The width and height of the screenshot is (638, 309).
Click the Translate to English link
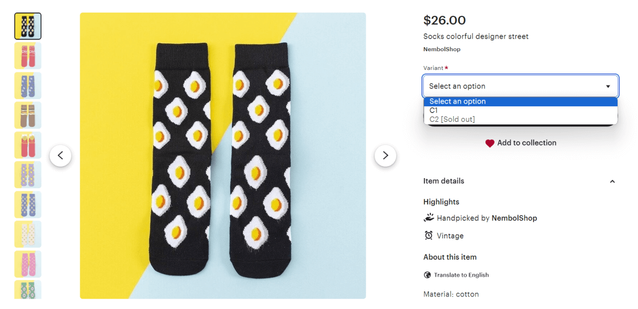point(461,275)
